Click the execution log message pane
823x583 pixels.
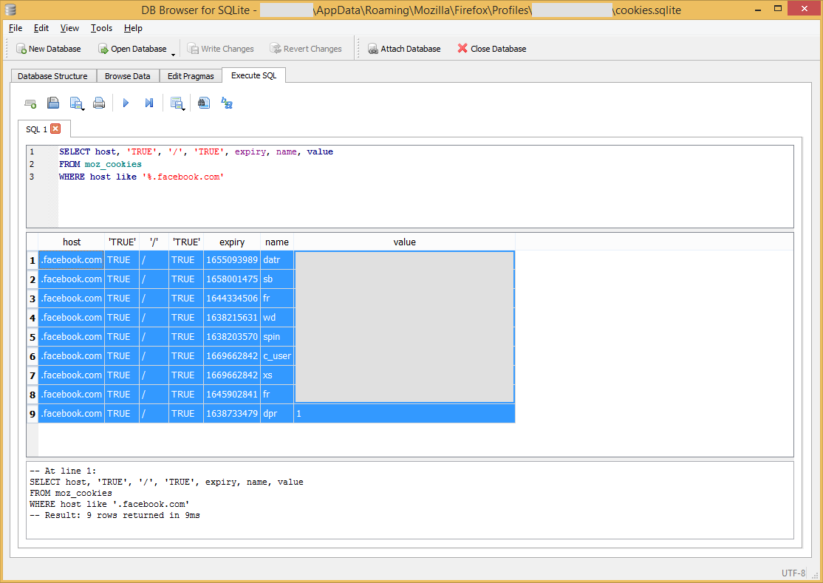pos(410,500)
